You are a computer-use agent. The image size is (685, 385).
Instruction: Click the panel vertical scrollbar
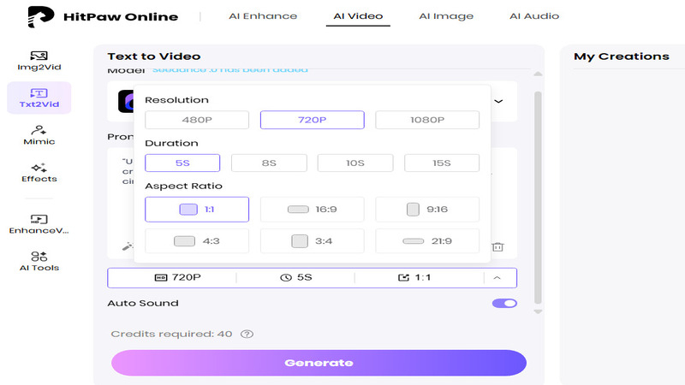tap(538, 198)
